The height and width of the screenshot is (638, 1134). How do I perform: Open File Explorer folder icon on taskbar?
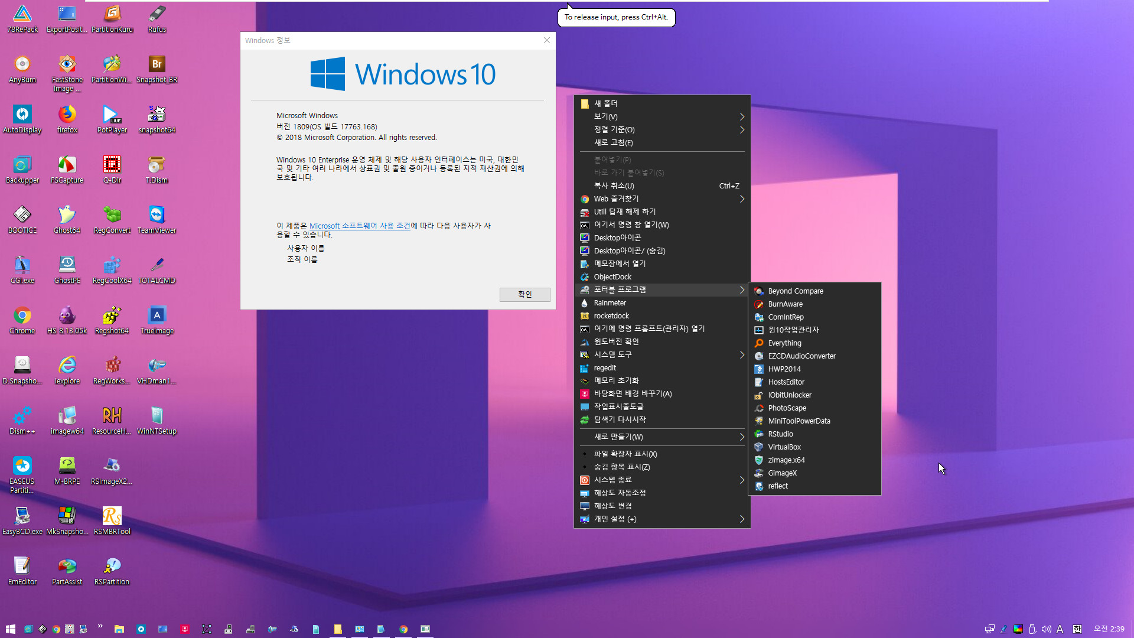click(119, 629)
